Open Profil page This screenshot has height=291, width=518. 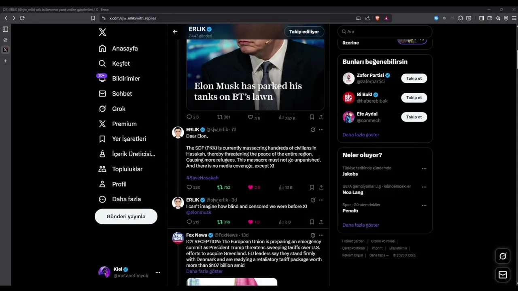pyautogui.click(x=113, y=184)
